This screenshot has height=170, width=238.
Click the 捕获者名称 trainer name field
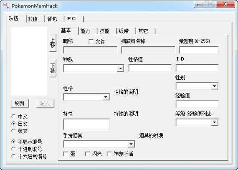148,50
